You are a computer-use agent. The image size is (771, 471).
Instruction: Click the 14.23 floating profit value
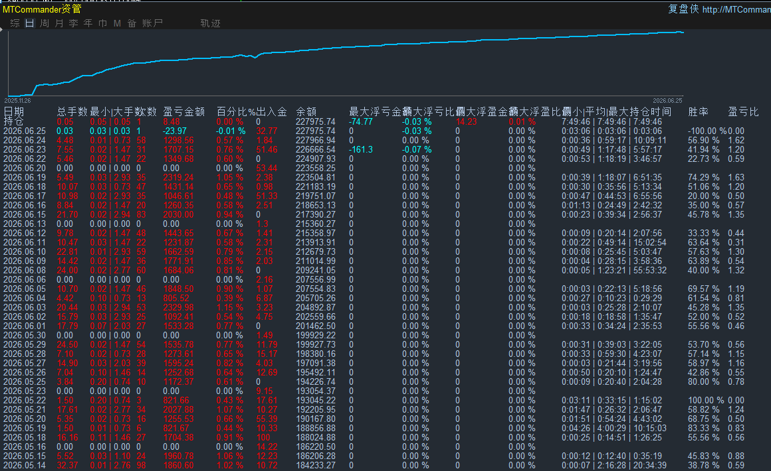[467, 121]
